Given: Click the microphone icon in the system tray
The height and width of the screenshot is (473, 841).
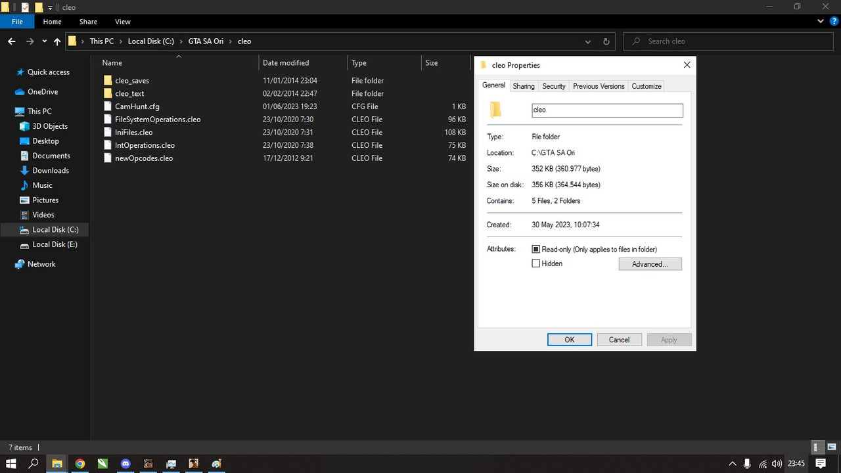Looking at the screenshot, I should click(747, 463).
